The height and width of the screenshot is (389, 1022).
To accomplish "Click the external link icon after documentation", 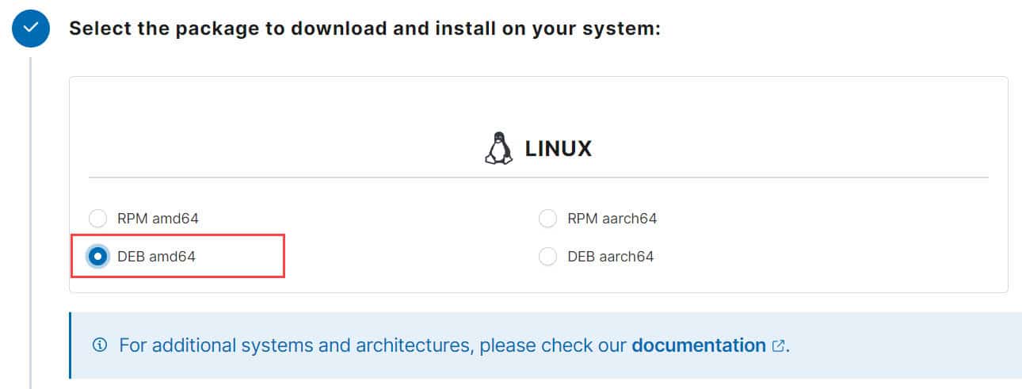I will coord(778,345).
